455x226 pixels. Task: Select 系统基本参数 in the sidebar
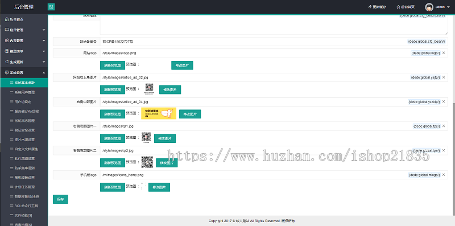tap(24, 83)
